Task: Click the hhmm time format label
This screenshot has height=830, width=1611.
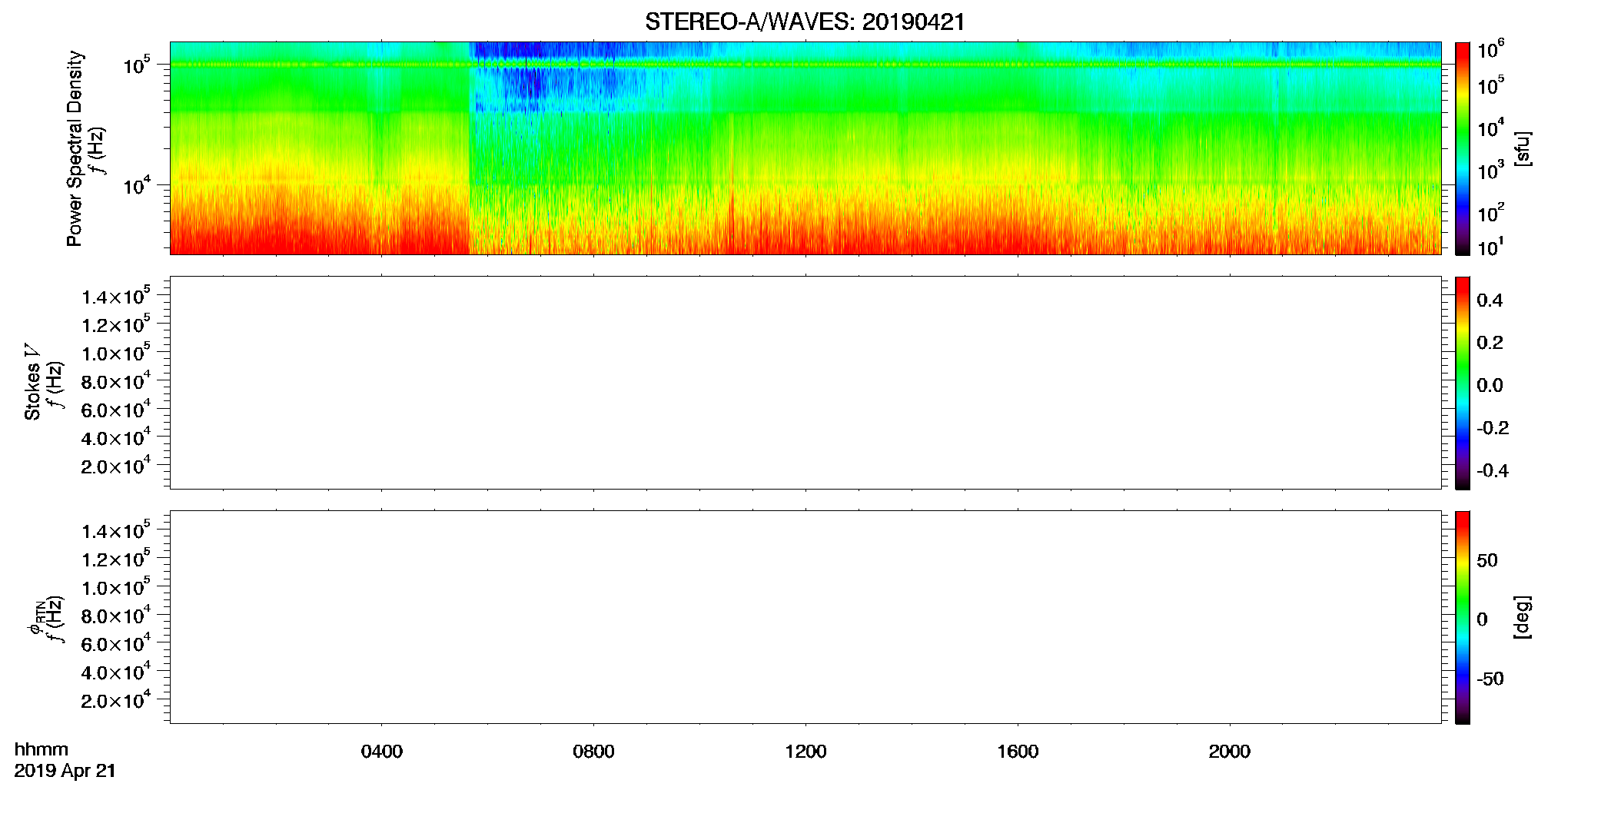Action: [x=42, y=749]
